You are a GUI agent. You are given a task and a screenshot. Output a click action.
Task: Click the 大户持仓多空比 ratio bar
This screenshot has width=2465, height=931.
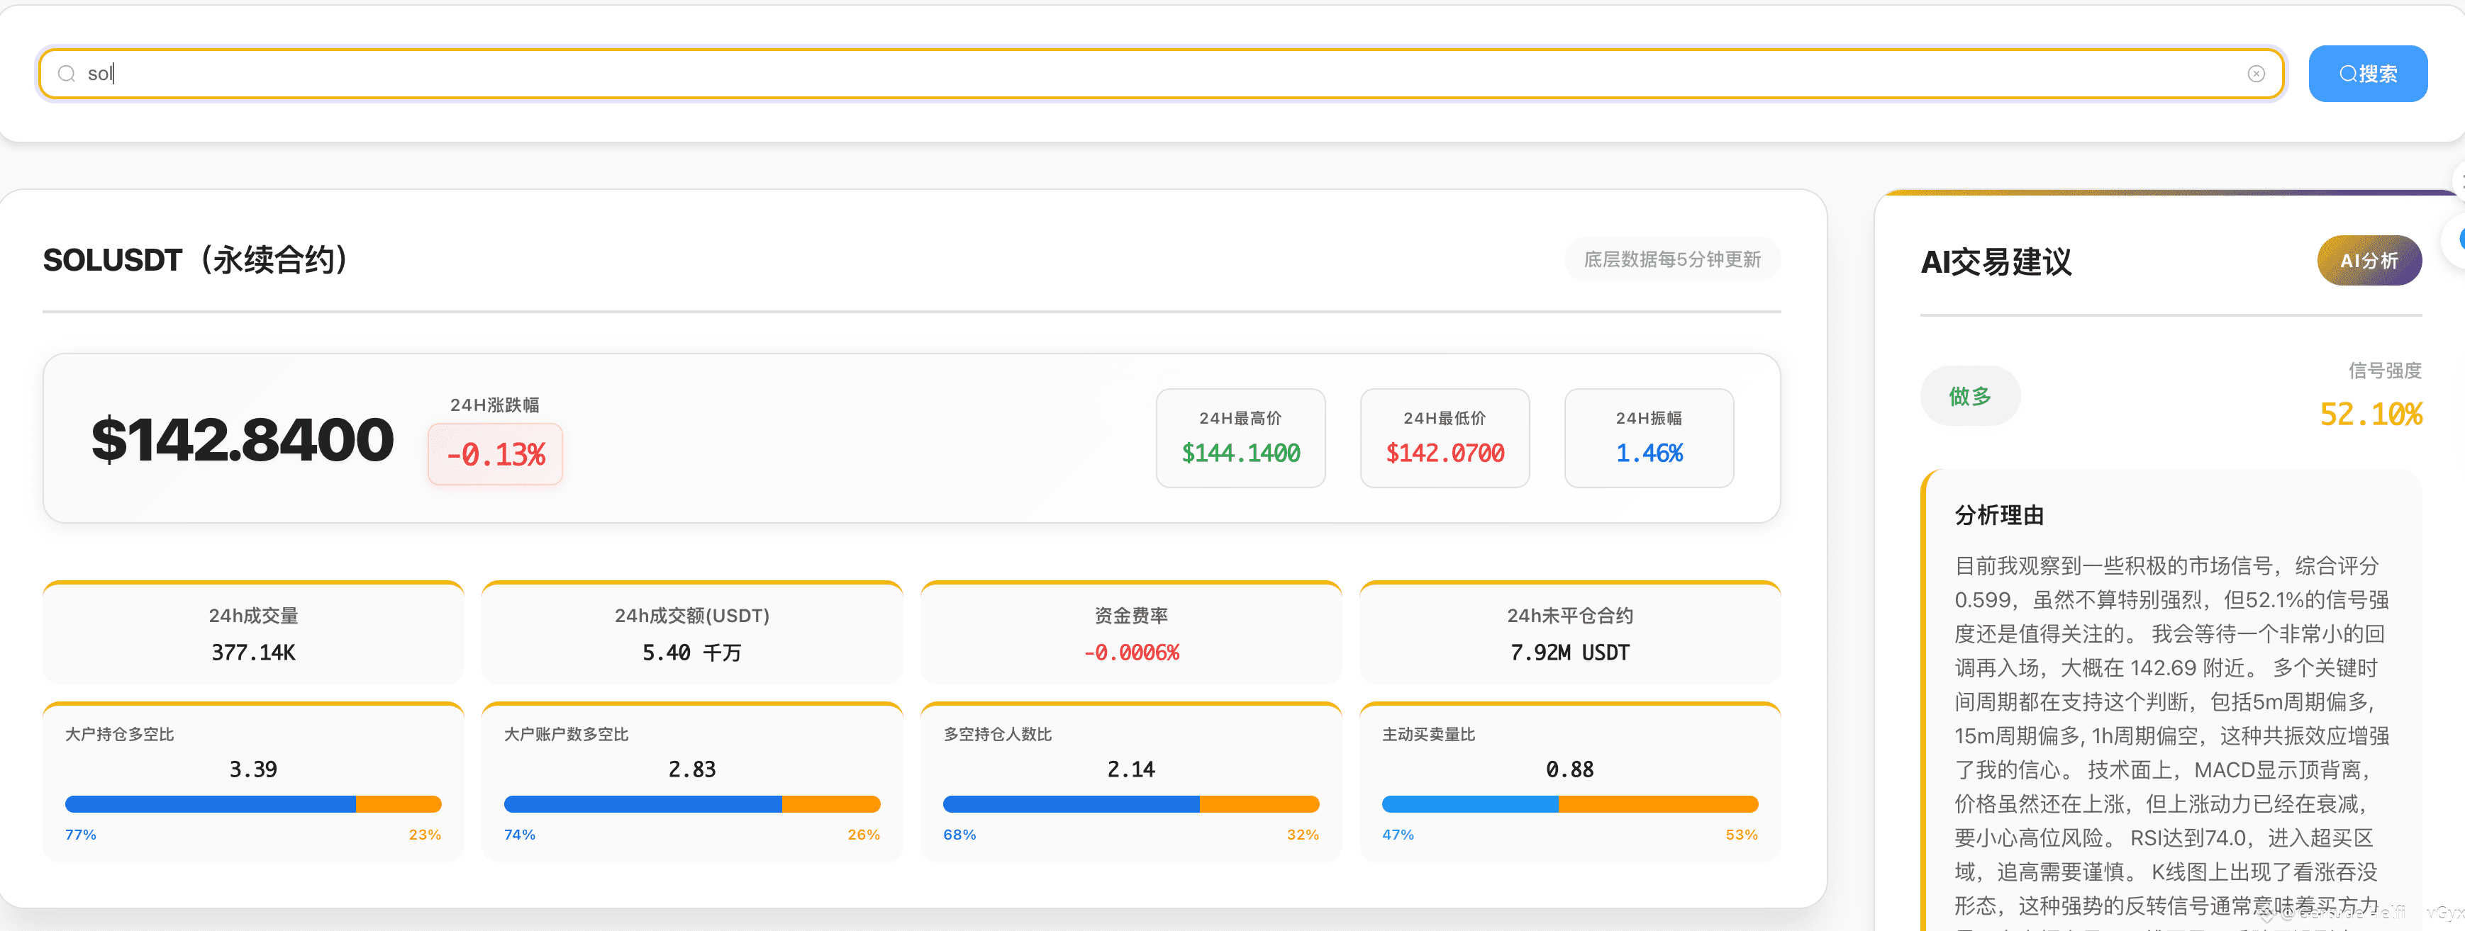coord(254,804)
